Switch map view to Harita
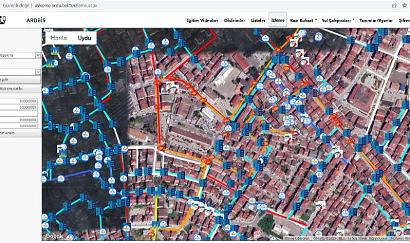Screen dimensions: 410x243 (x=59, y=38)
